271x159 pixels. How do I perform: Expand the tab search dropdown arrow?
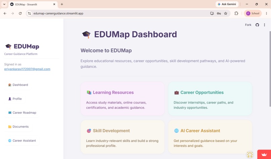point(4,4)
